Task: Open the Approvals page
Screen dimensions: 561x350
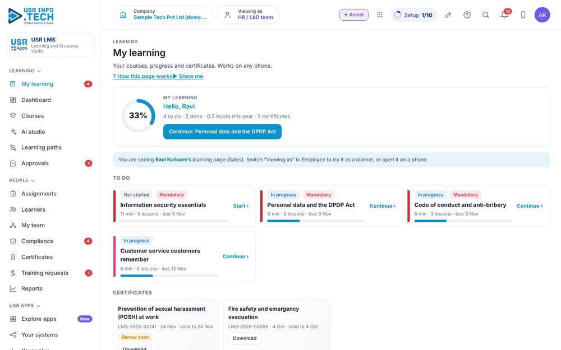Action: (x=50, y=163)
